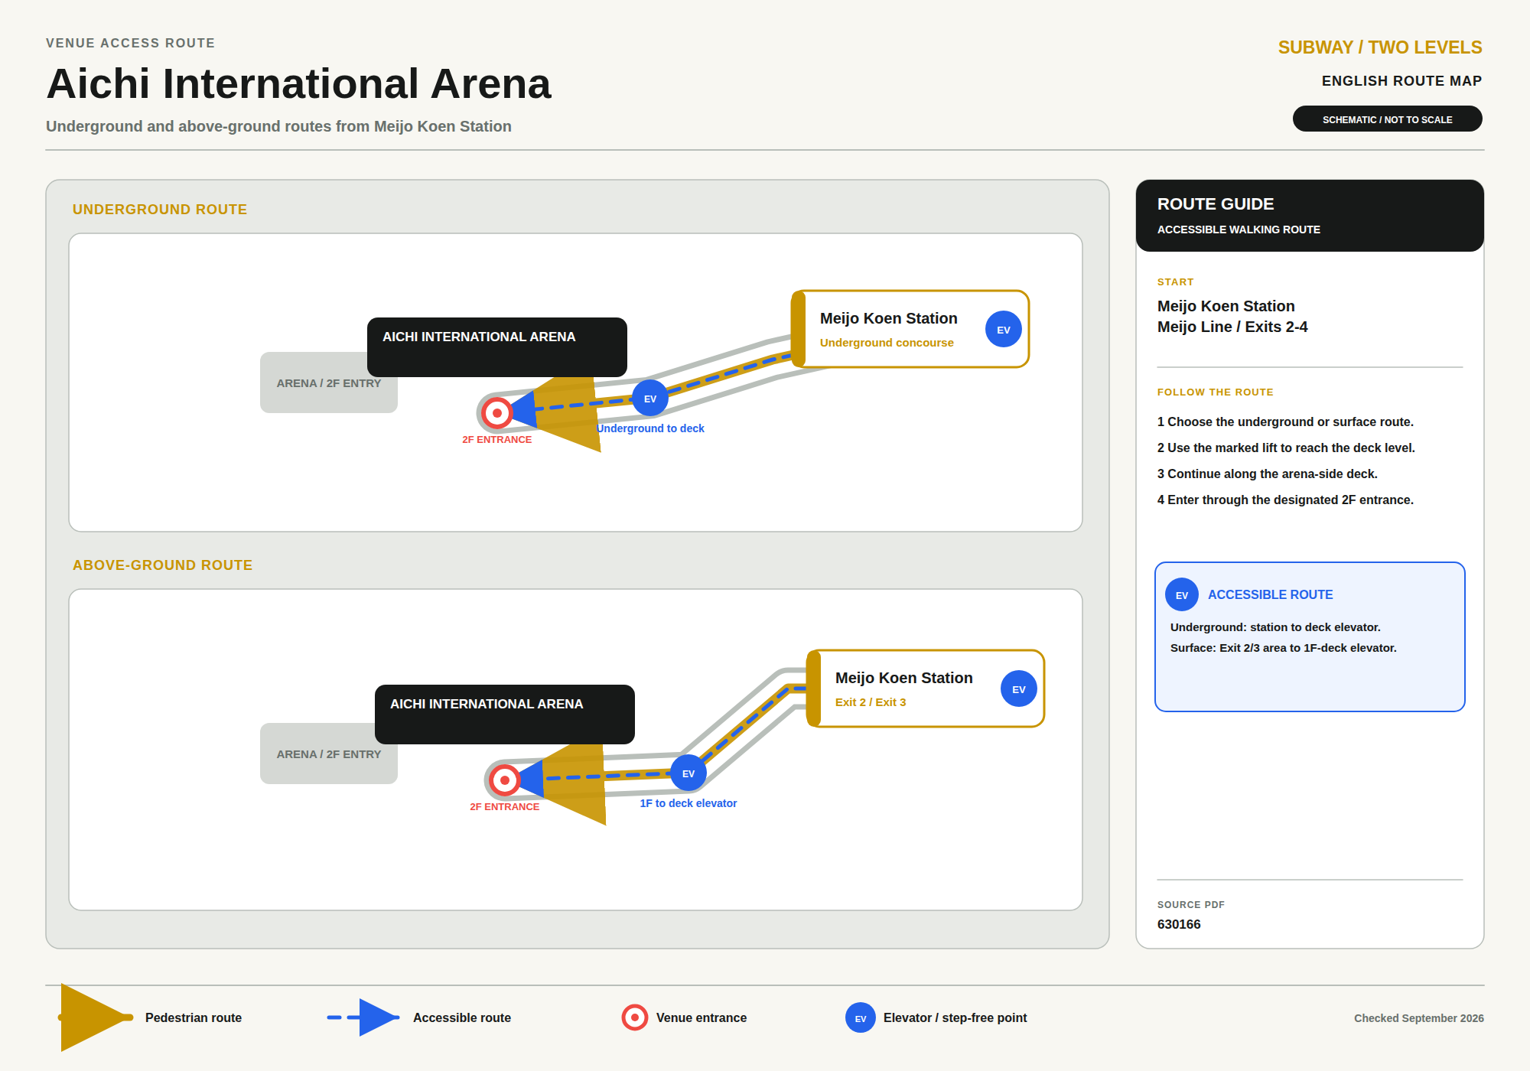Click the black Aichi International Arena box in the above-ground map
The width and height of the screenshot is (1530, 1071).
[505, 714]
